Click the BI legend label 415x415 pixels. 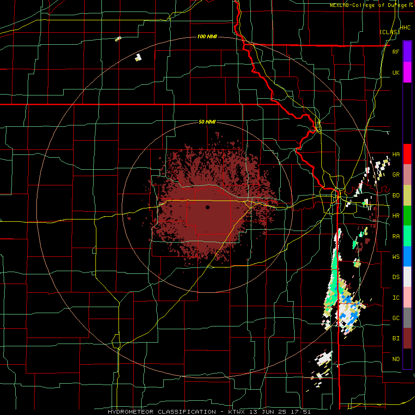396,338
